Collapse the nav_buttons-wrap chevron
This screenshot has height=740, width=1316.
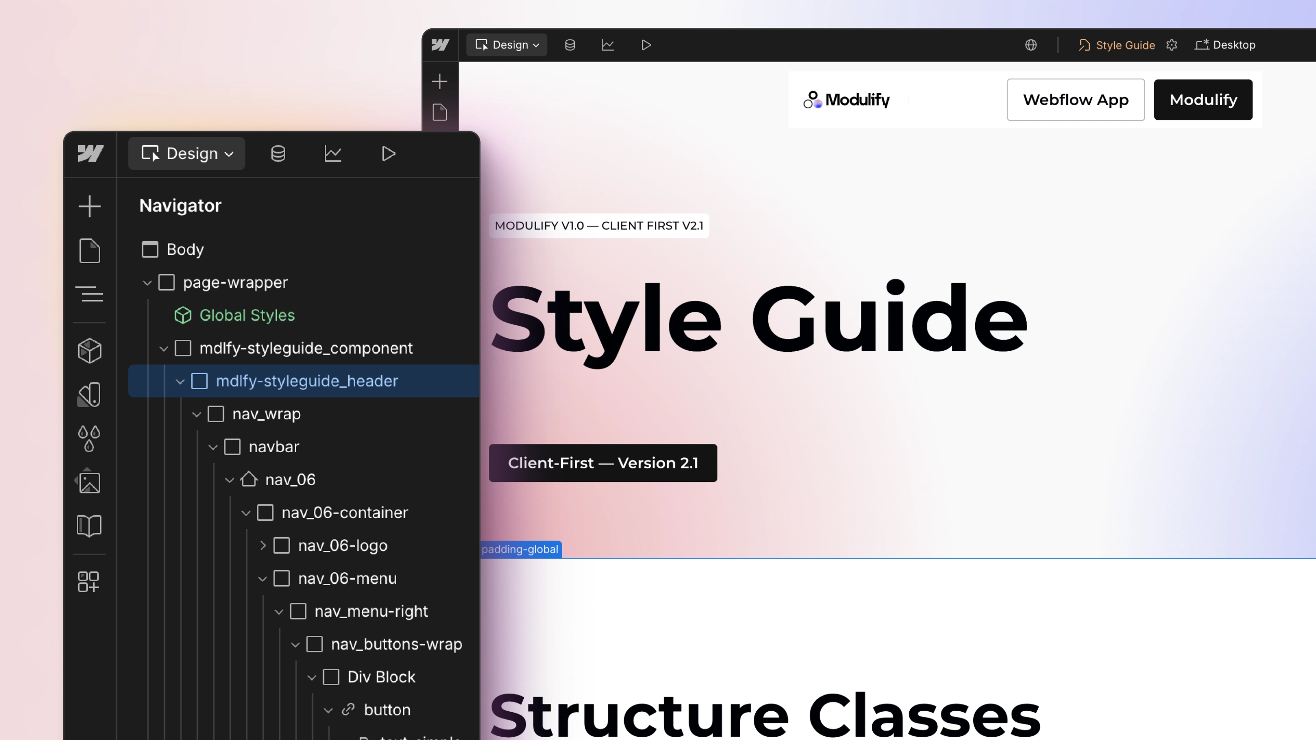click(x=295, y=645)
